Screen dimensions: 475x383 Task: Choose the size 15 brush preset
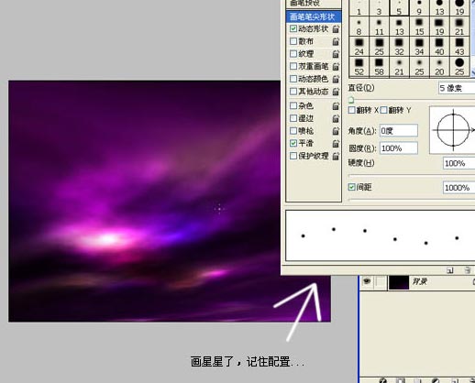[x=419, y=27]
